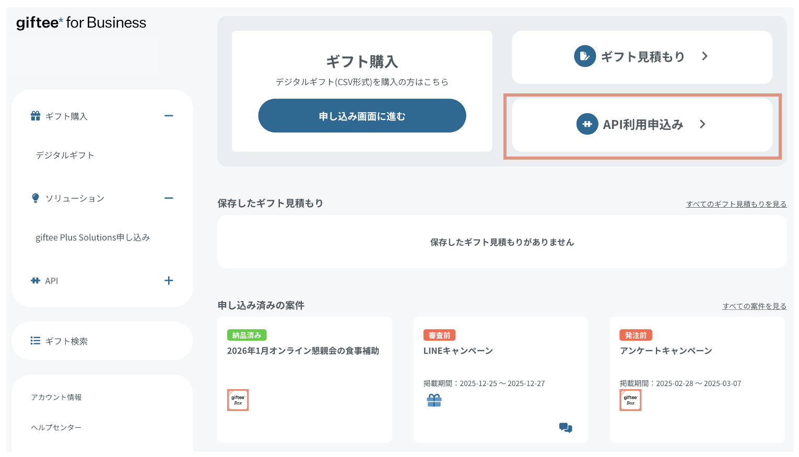Viewport: 799px width, 457px height.
Task: Open the LINEキャンペーン project title
Action: point(458,351)
